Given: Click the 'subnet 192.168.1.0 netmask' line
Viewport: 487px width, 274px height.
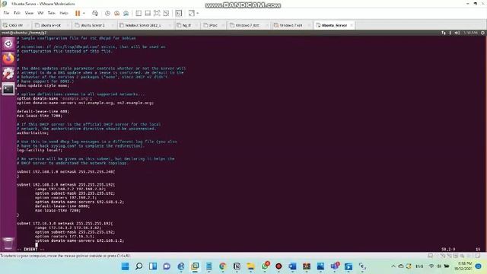Looking at the screenshot, I should click(x=66, y=171).
